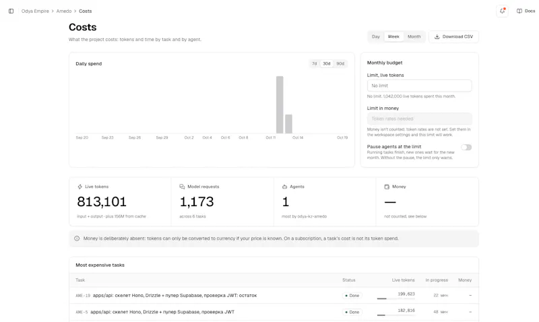Click the 813,101 live tokens value
539x322 pixels.
pos(102,201)
